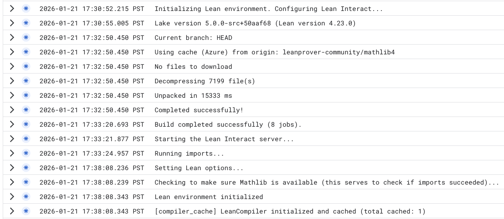Expand the 'Build completed successfully' log entry
Image resolution: width=504 pixels, height=219 pixels.
(x=12, y=124)
